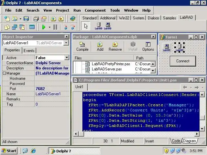This screenshot has width=207, height=155.
Task: Click the Trace Into icon
Action: [66, 27]
